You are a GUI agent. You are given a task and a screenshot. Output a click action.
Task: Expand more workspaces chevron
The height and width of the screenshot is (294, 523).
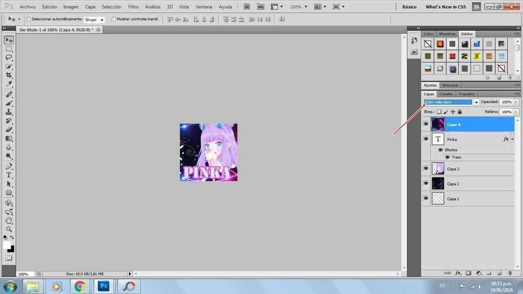[477, 7]
